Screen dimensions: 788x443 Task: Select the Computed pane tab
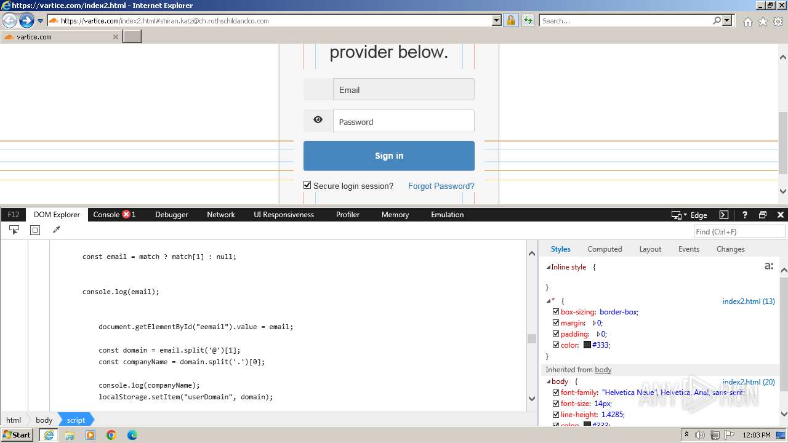[x=605, y=249]
